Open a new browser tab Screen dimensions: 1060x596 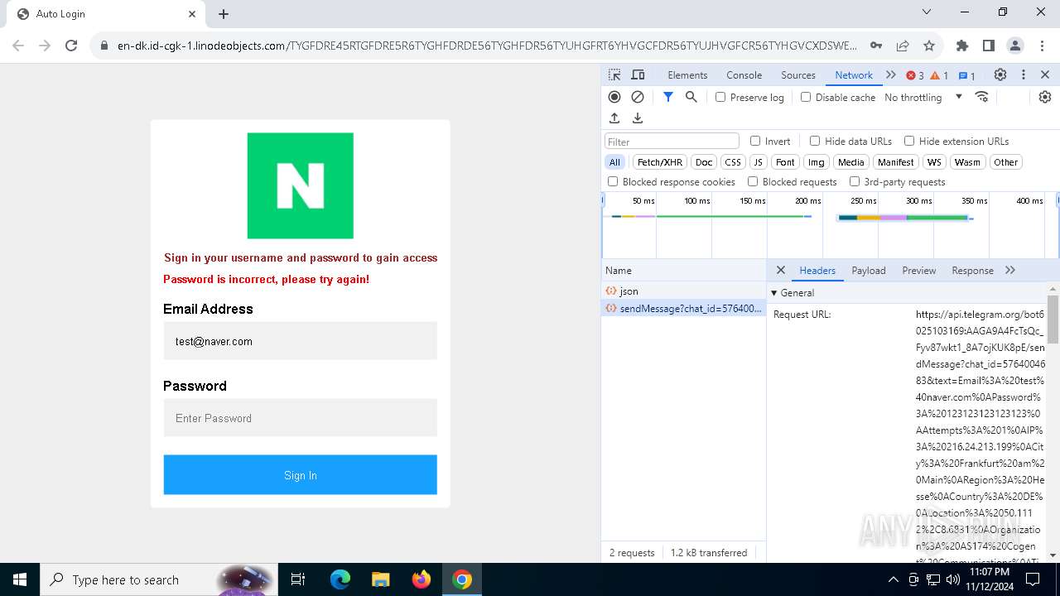224,14
